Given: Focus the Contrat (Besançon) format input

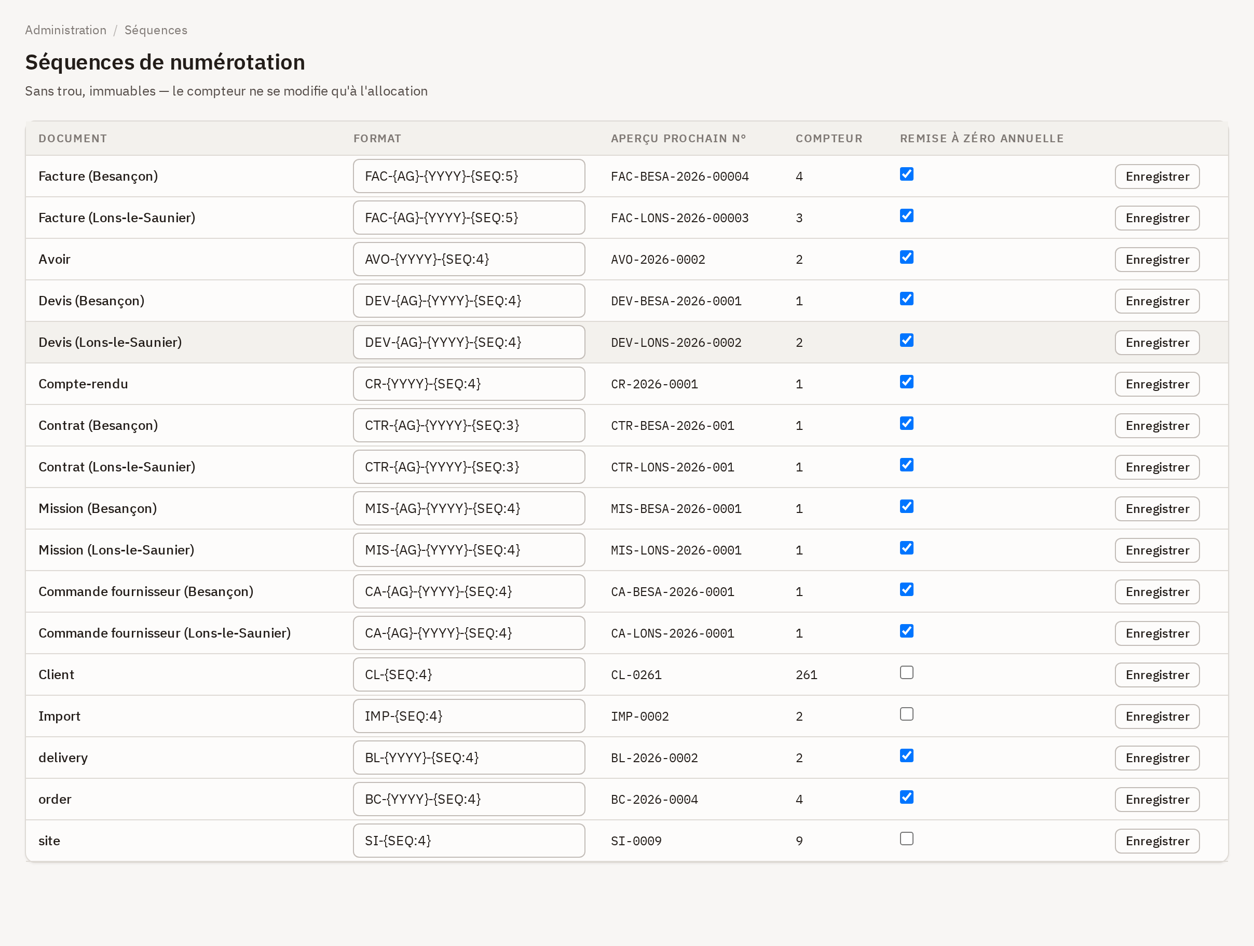Looking at the screenshot, I should pos(469,425).
